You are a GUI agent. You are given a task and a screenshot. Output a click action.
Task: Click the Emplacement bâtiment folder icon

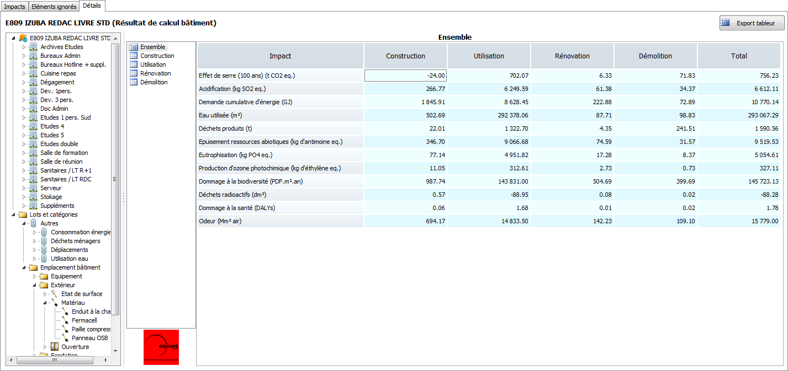(x=34, y=267)
